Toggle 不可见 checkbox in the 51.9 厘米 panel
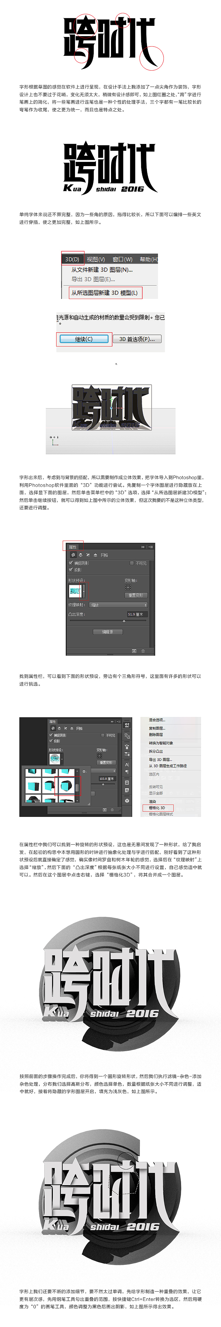Screen dimensions: 221x1327 click(x=132, y=563)
